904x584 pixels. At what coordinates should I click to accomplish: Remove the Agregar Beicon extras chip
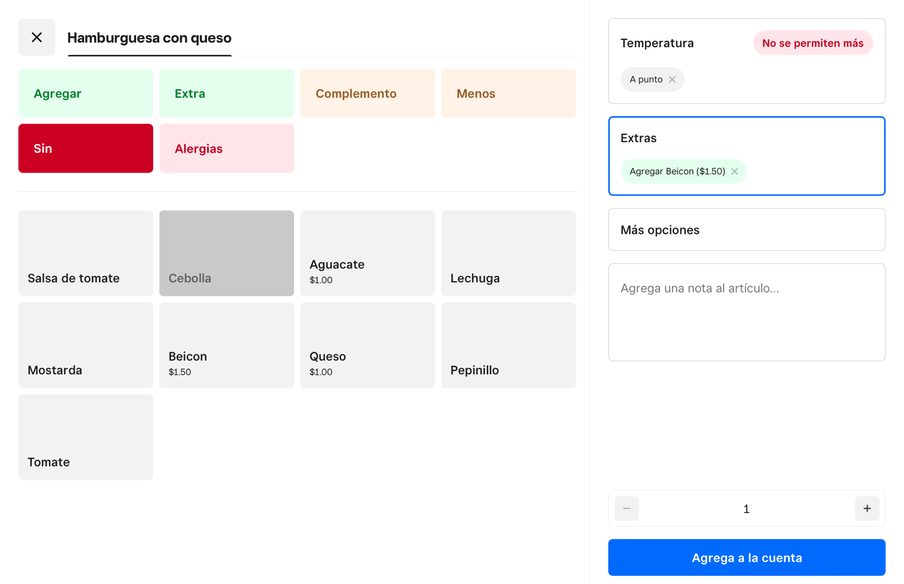[x=734, y=171]
